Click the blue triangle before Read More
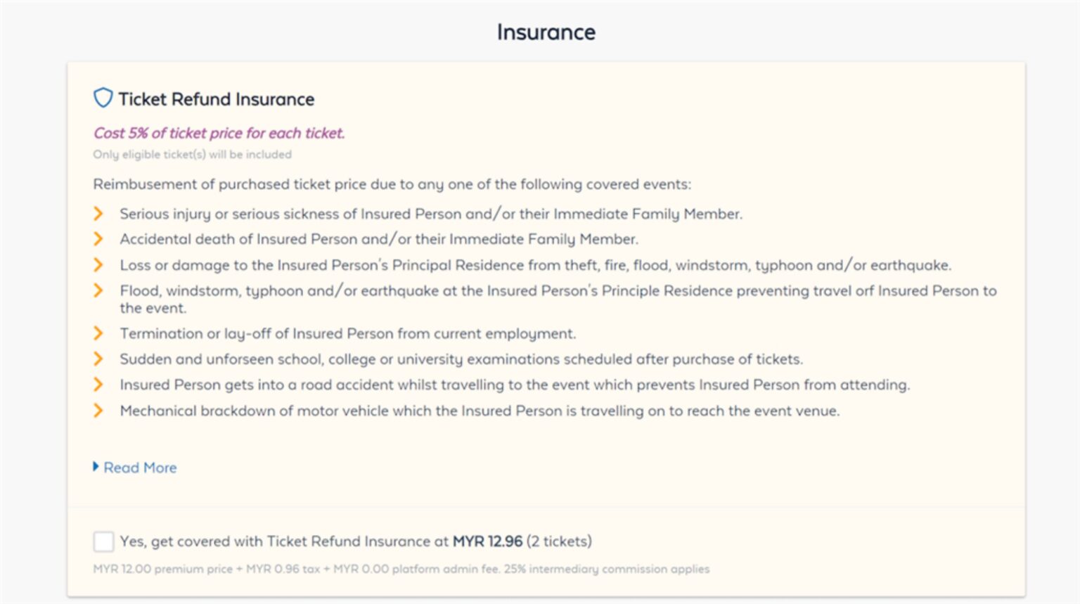1080x604 pixels. (x=96, y=467)
